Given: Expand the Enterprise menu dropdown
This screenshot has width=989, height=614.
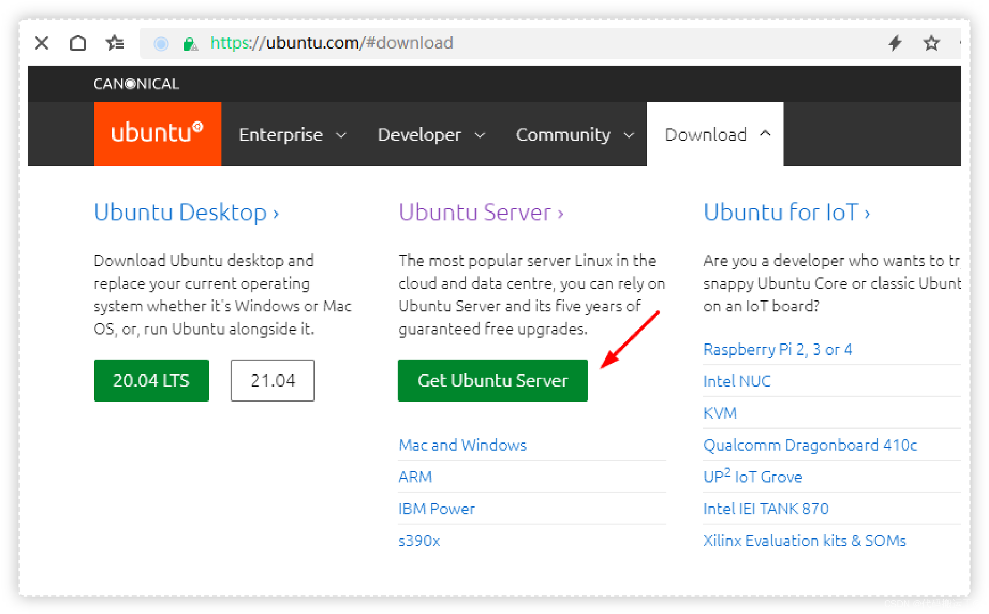Looking at the screenshot, I should point(292,135).
